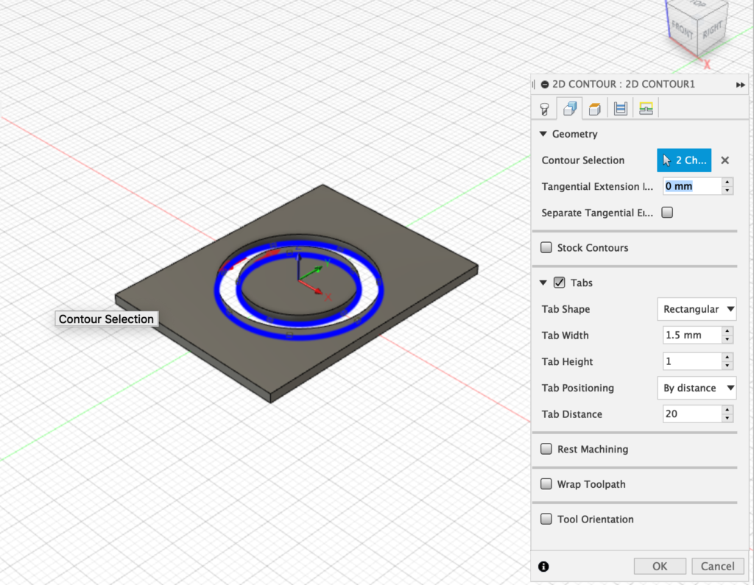
Task: Clear contour selection with the X icon
Action: [x=725, y=160]
